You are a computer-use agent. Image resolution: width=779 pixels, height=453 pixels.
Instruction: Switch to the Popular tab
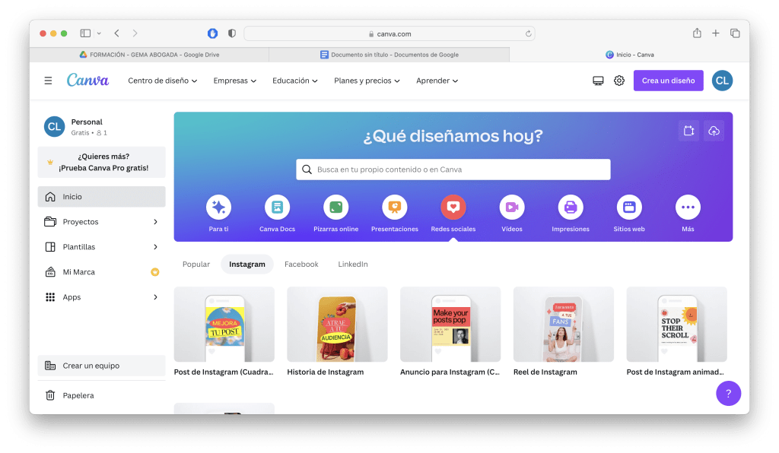click(196, 264)
